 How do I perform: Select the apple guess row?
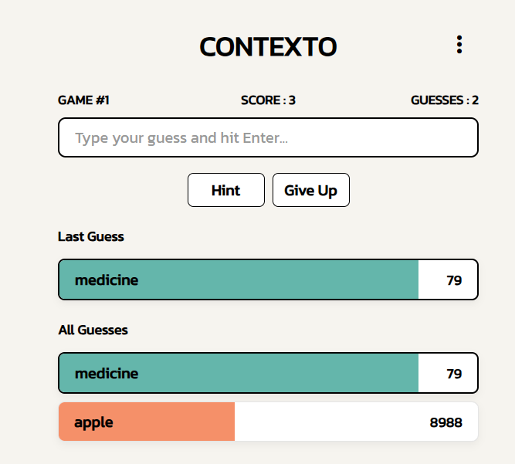(x=268, y=422)
